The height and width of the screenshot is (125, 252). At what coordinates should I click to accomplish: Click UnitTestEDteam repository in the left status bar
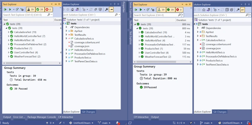81,123
